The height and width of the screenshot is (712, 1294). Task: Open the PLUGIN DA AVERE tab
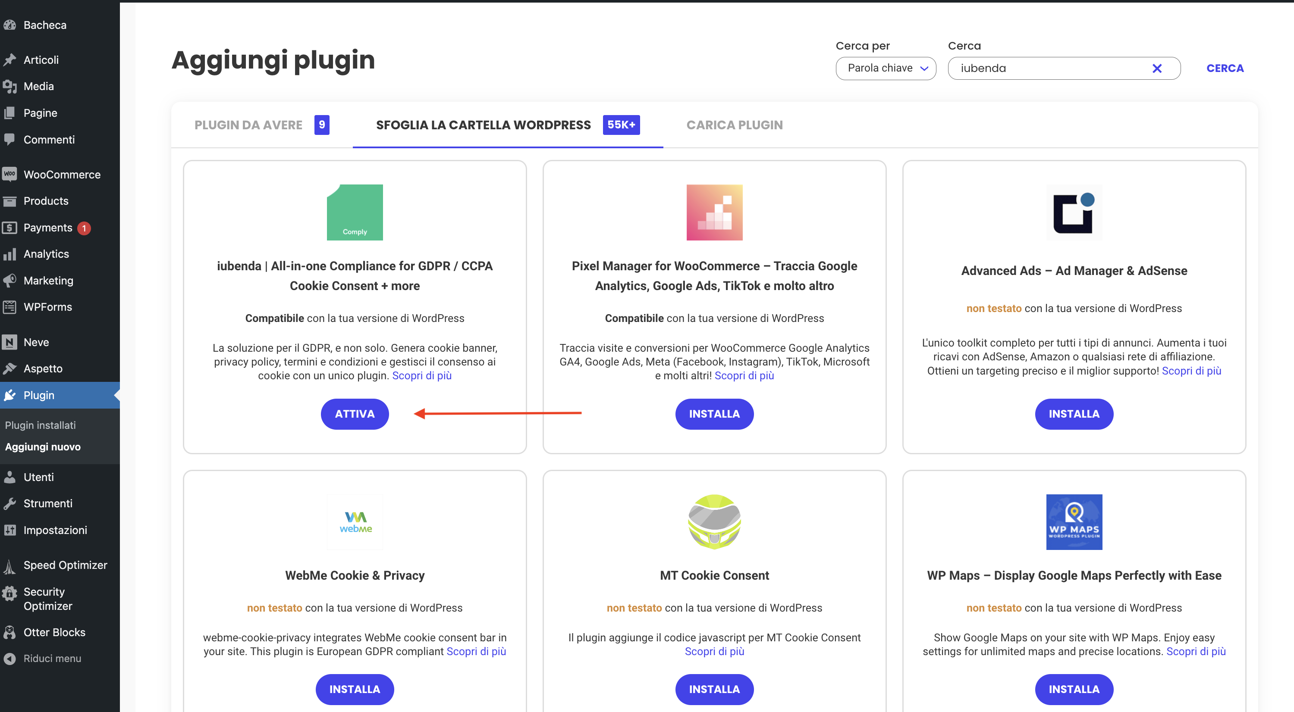click(248, 125)
